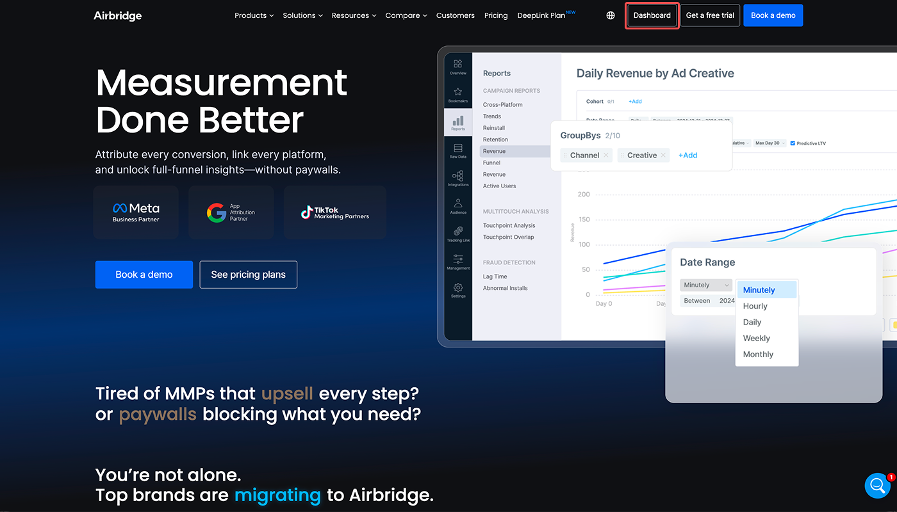
Task: Choose Hourly from the date range list
Action: pyautogui.click(x=766, y=306)
